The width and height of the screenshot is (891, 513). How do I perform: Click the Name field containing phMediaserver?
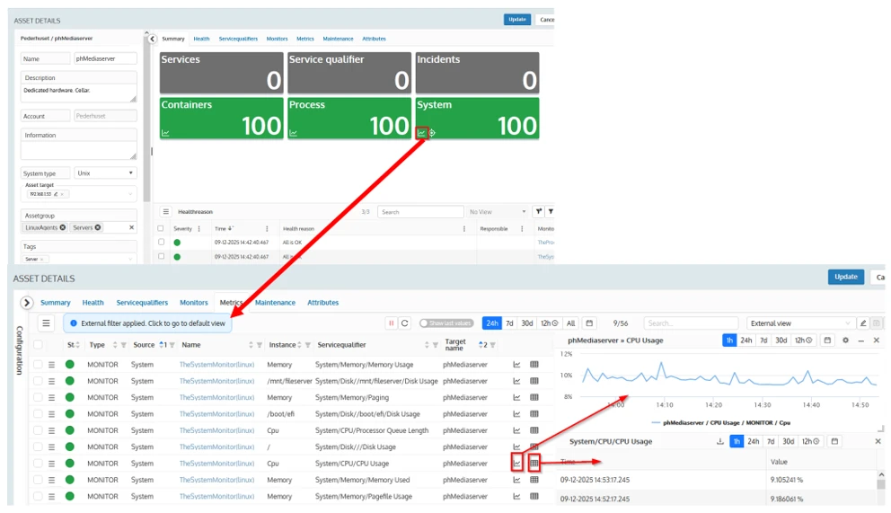pos(105,58)
